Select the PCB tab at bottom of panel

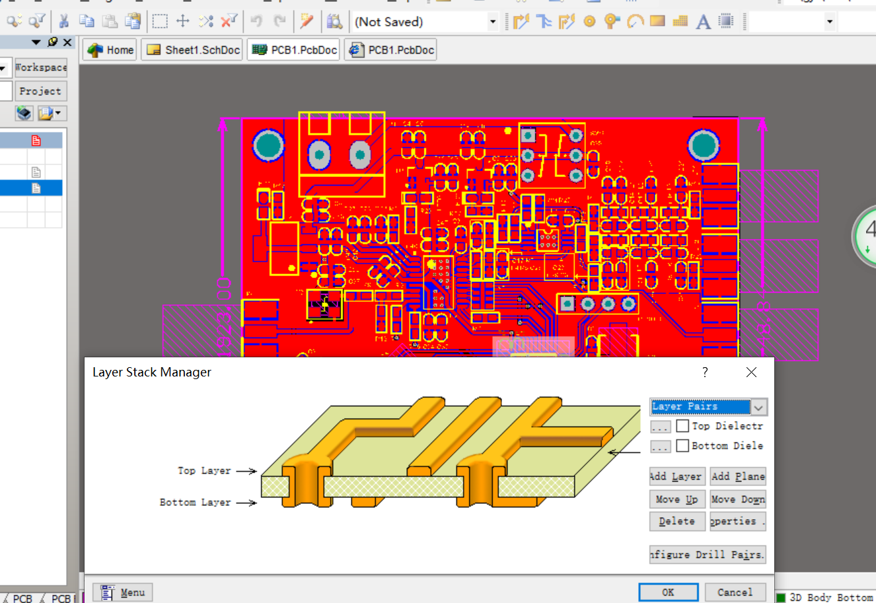point(22,598)
